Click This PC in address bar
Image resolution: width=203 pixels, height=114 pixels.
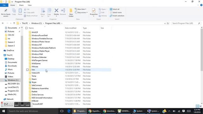(25, 23)
